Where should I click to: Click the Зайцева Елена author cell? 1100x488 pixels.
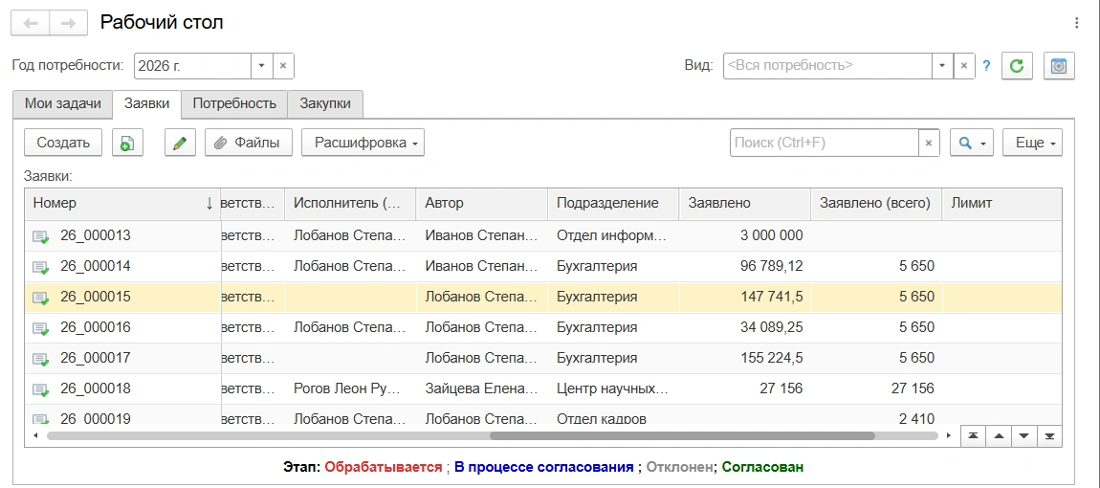tap(482, 388)
